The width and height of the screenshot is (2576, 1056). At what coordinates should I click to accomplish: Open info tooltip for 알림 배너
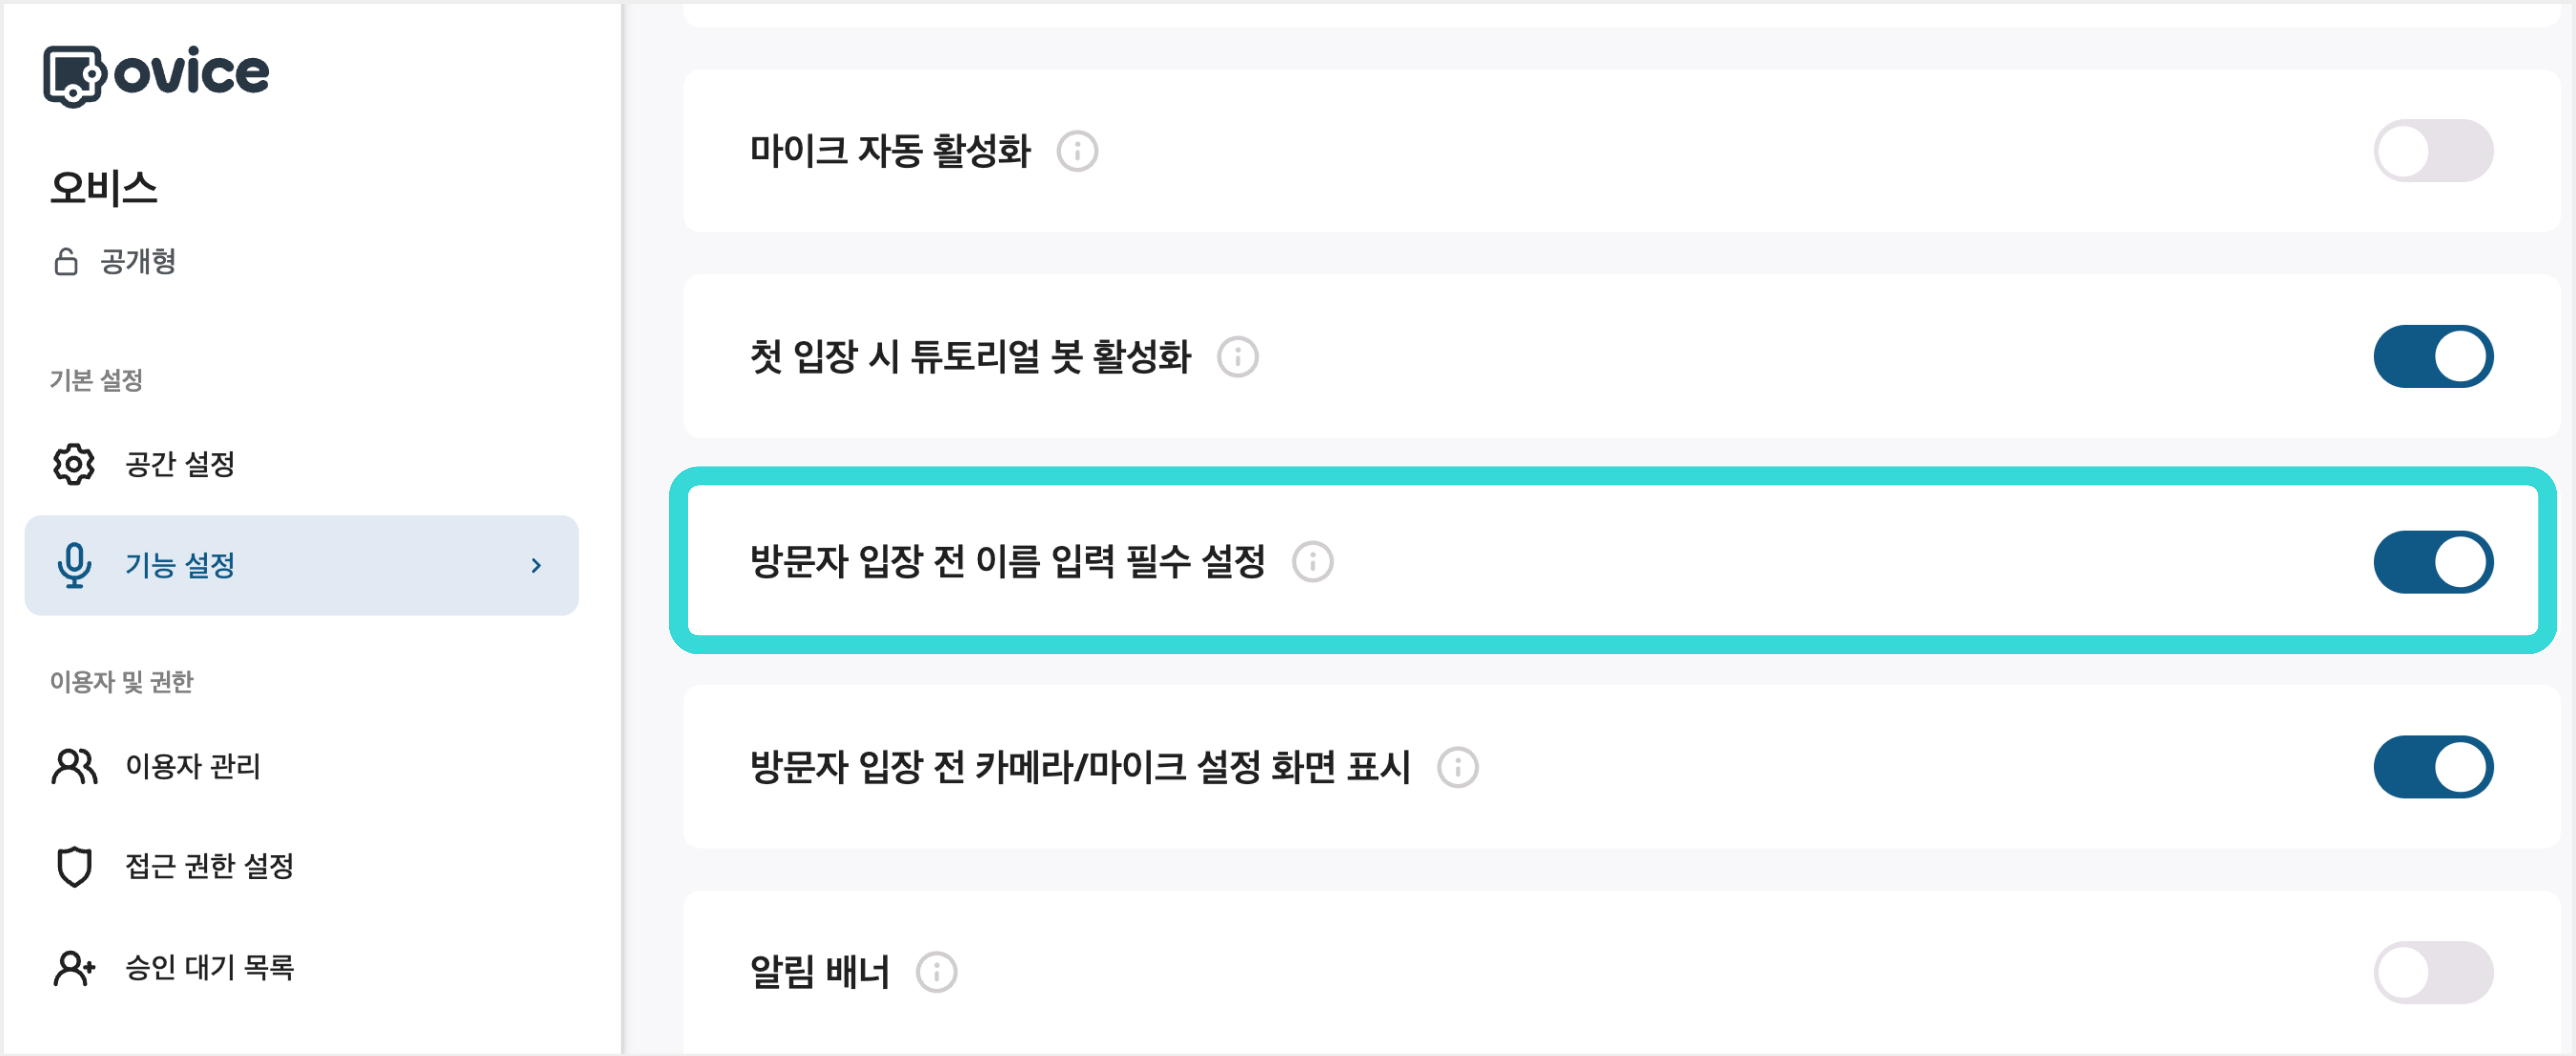point(937,970)
